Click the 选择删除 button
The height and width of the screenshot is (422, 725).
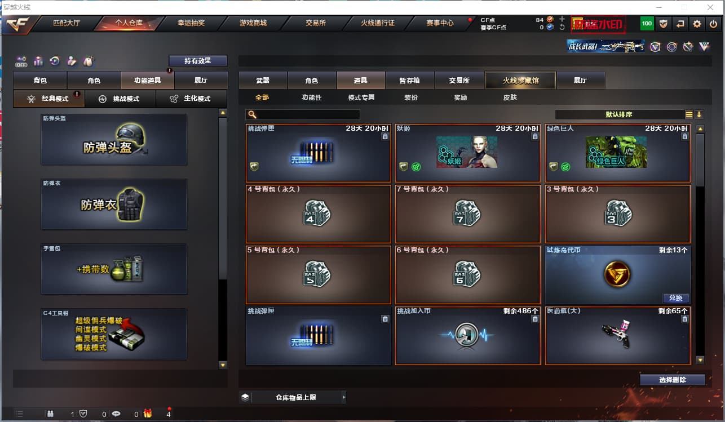click(673, 380)
